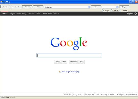Screen dimensions: 138x99
Task: Open About Google footer link
Action: pos(132,94)
